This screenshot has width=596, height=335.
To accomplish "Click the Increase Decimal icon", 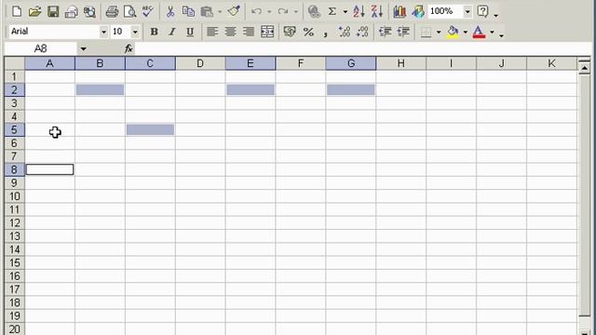I will [345, 32].
